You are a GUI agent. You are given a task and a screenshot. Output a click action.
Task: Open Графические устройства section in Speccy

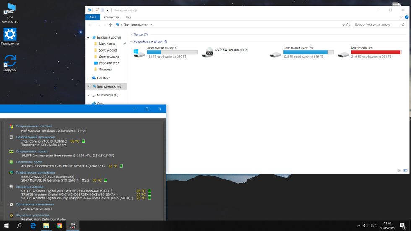pos(35,173)
